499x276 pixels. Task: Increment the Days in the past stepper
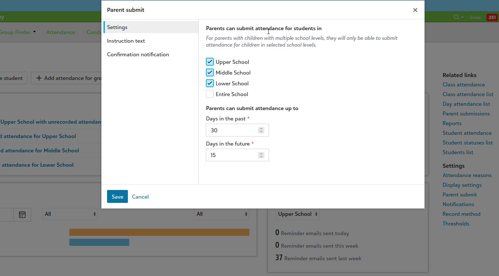(x=261, y=128)
